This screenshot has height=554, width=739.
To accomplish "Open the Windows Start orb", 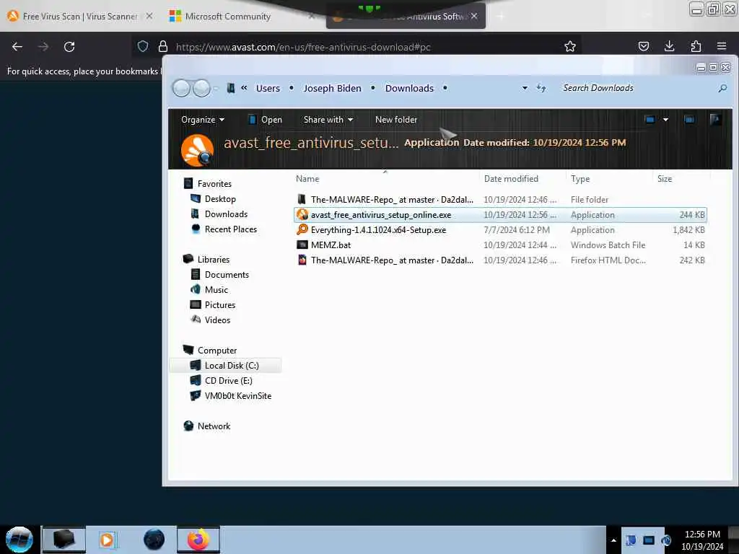I will point(19,540).
